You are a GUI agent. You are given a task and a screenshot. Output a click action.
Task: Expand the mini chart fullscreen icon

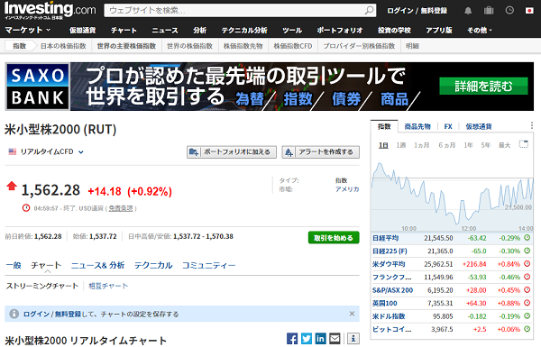pos(523,144)
